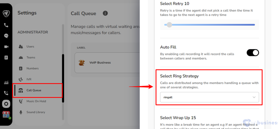Screen dimensions: 278x129
Task: Open the chat messages icon
Action: (x=6, y=36)
